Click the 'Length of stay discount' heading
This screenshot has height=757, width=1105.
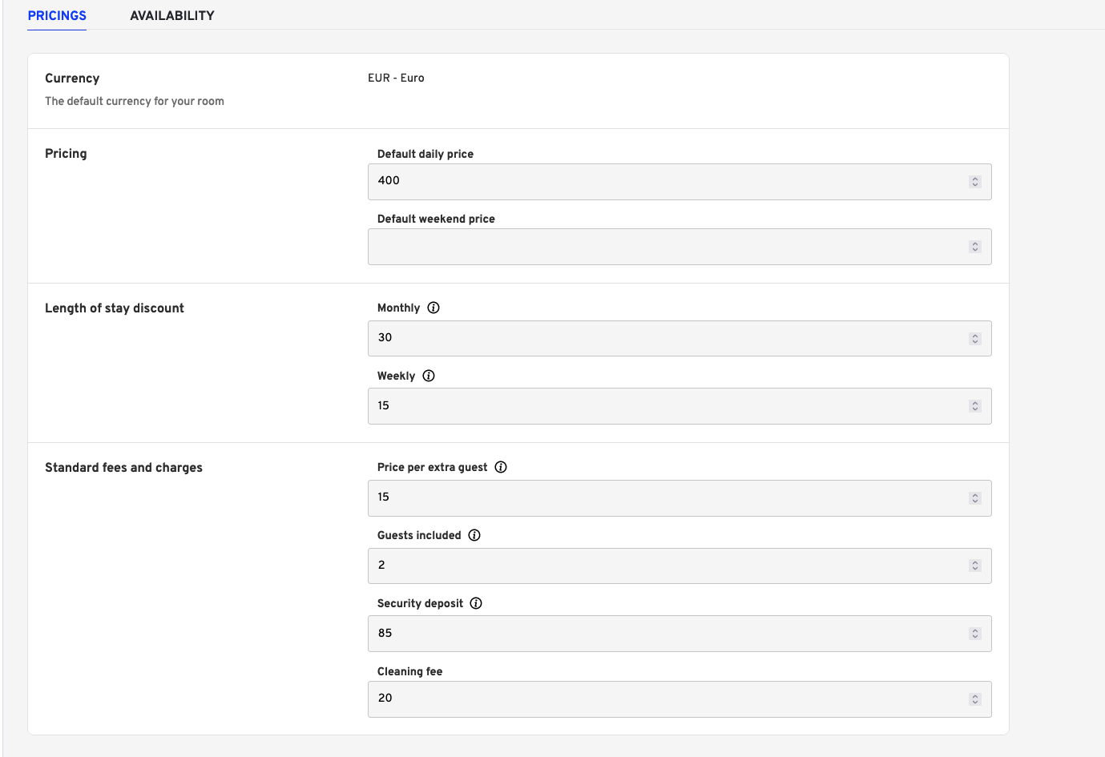(x=115, y=308)
